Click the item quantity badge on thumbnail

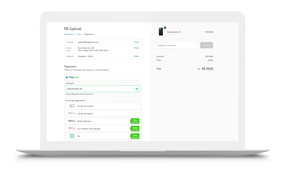[x=165, y=28]
